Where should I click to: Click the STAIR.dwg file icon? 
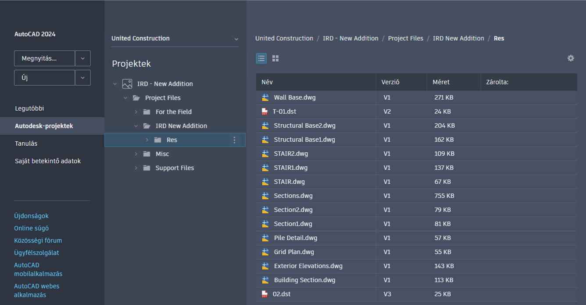265,182
